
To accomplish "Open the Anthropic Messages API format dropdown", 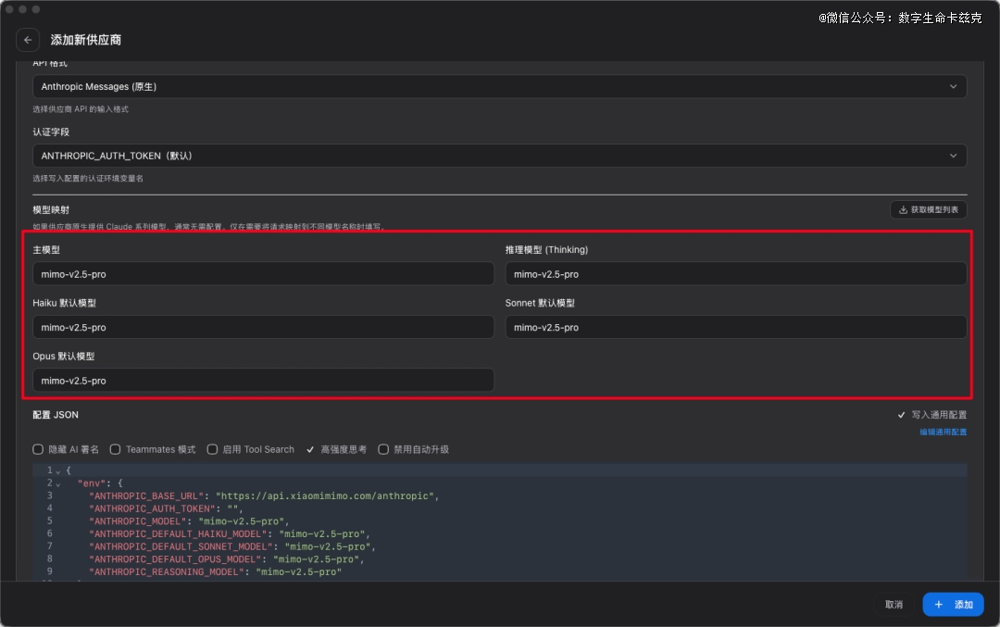I will [x=499, y=87].
